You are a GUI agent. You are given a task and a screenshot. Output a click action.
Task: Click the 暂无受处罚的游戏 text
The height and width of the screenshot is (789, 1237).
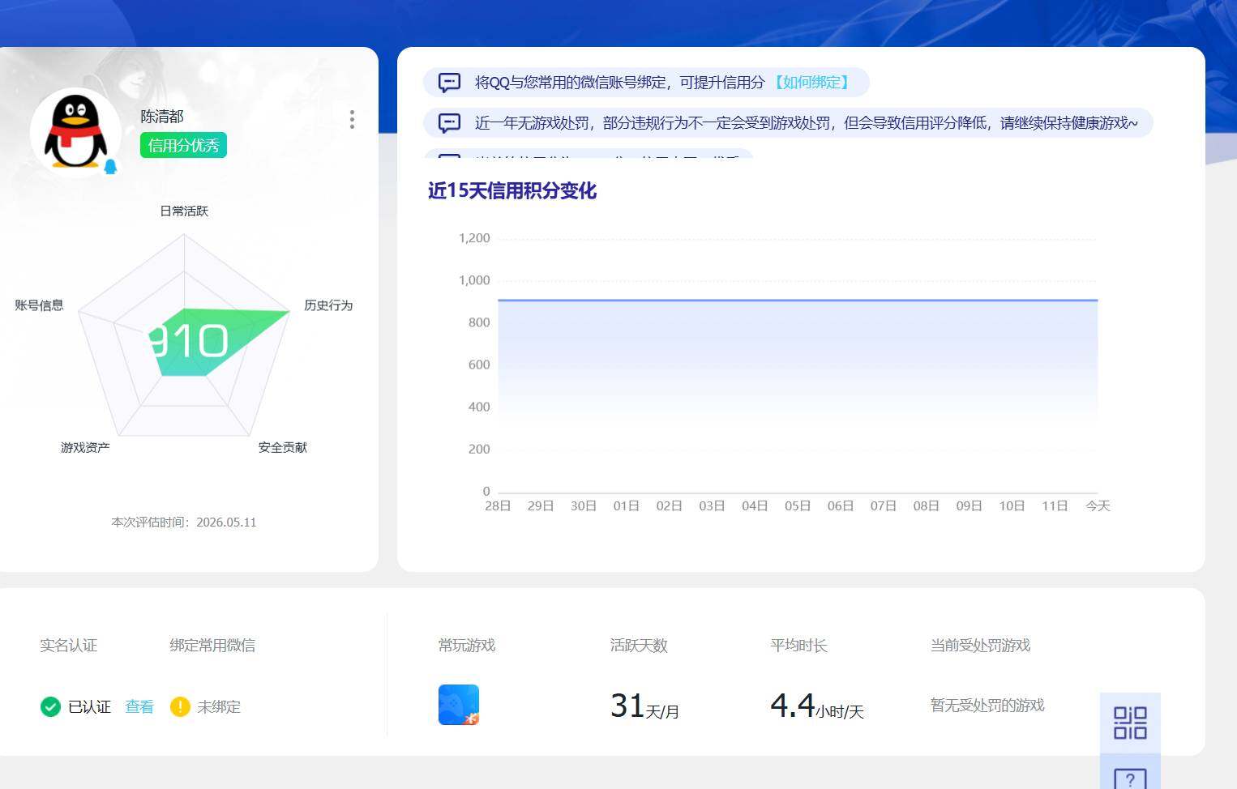[987, 705]
